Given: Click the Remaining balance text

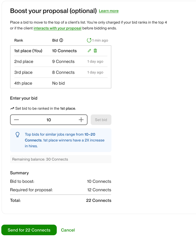Looking at the screenshot, I should pyautogui.click(x=40, y=159).
